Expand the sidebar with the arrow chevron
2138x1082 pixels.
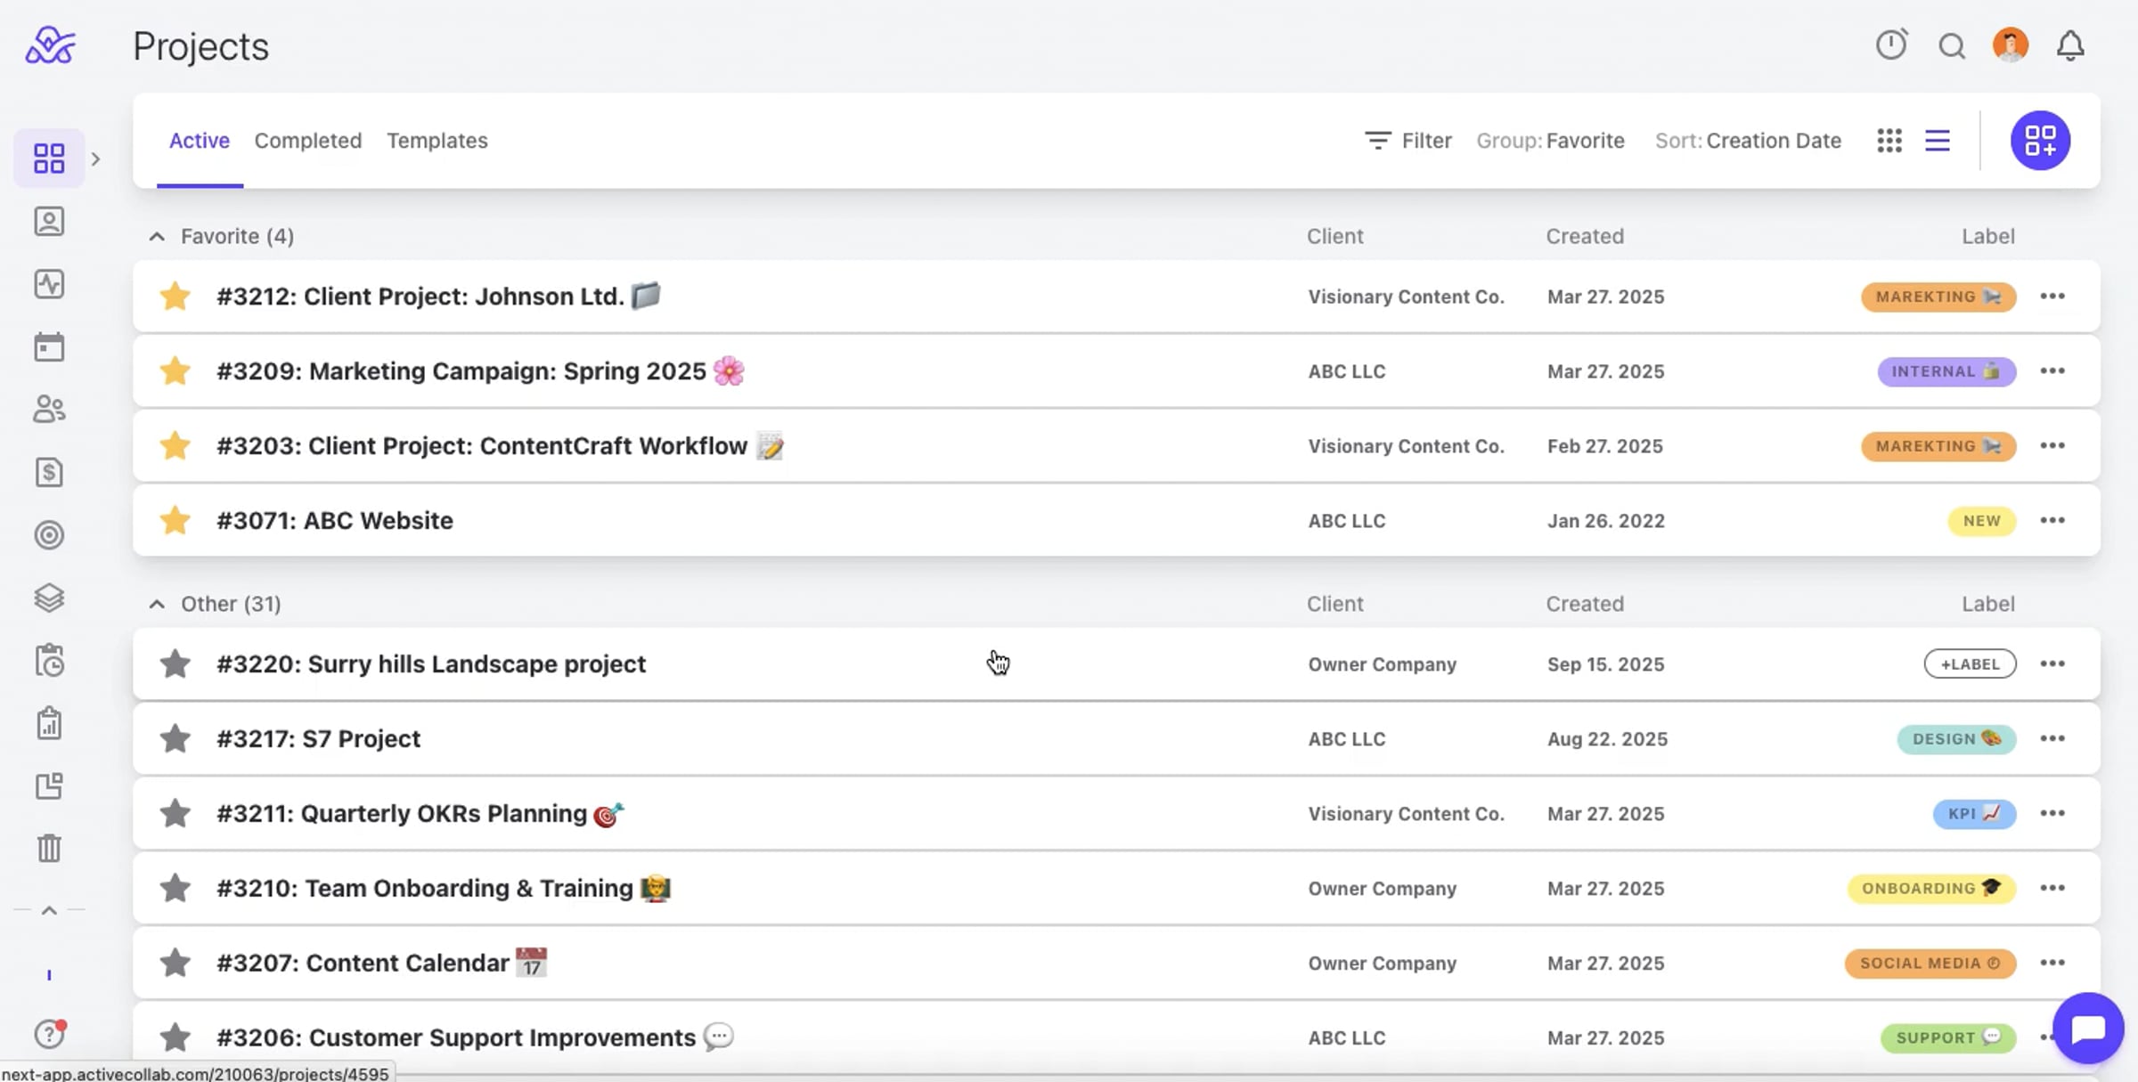[x=95, y=159]
